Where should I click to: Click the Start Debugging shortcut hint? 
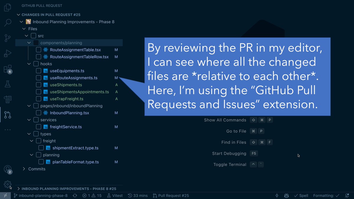point(229,154)
